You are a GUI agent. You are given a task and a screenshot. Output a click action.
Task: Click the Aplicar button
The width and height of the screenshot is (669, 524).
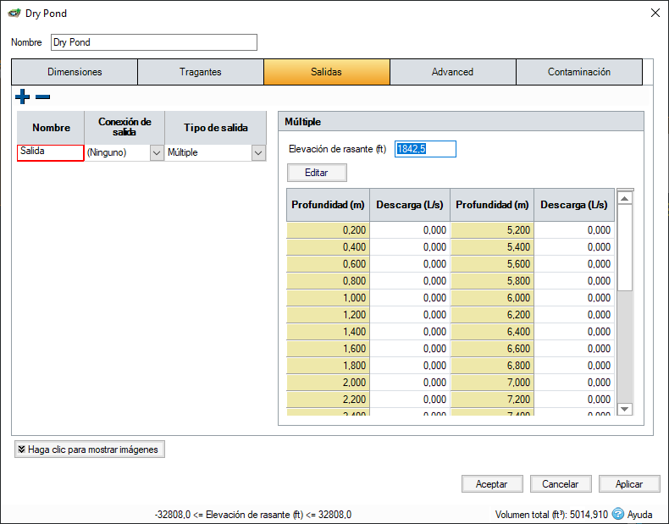pyautogui.click(x=629, y=484)
